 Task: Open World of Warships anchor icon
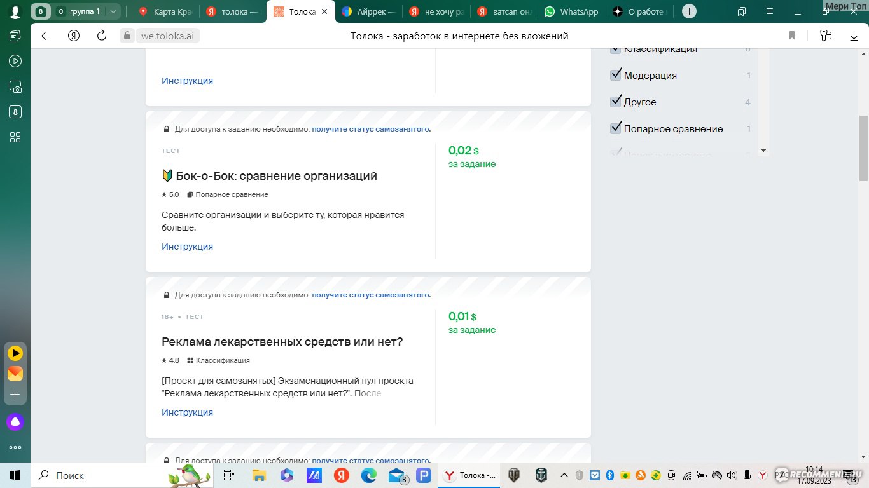pos(541,475)
